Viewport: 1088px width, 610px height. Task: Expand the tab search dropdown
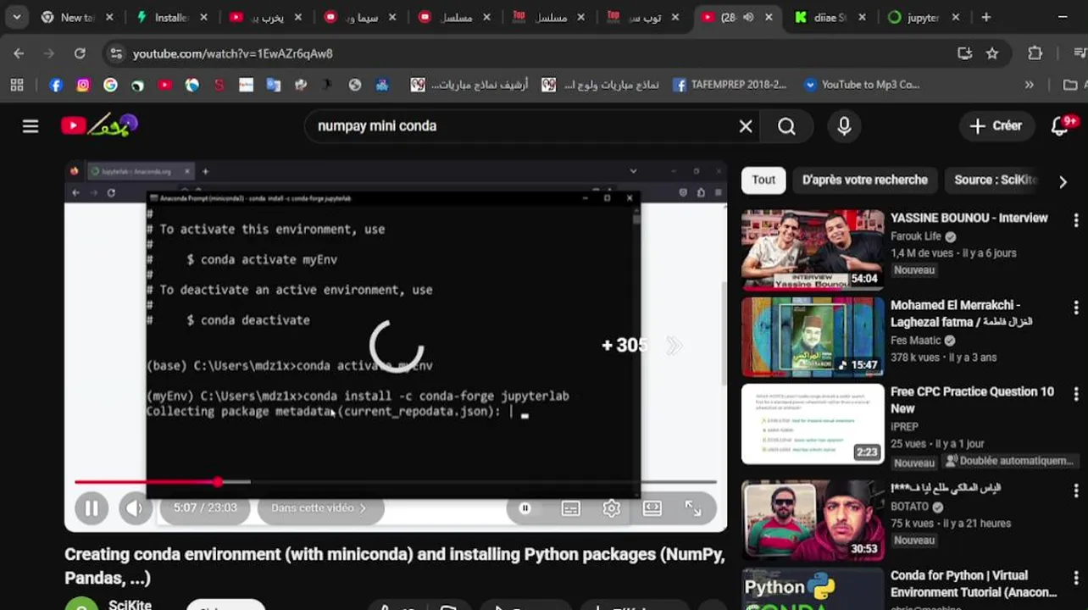[16, 17]
